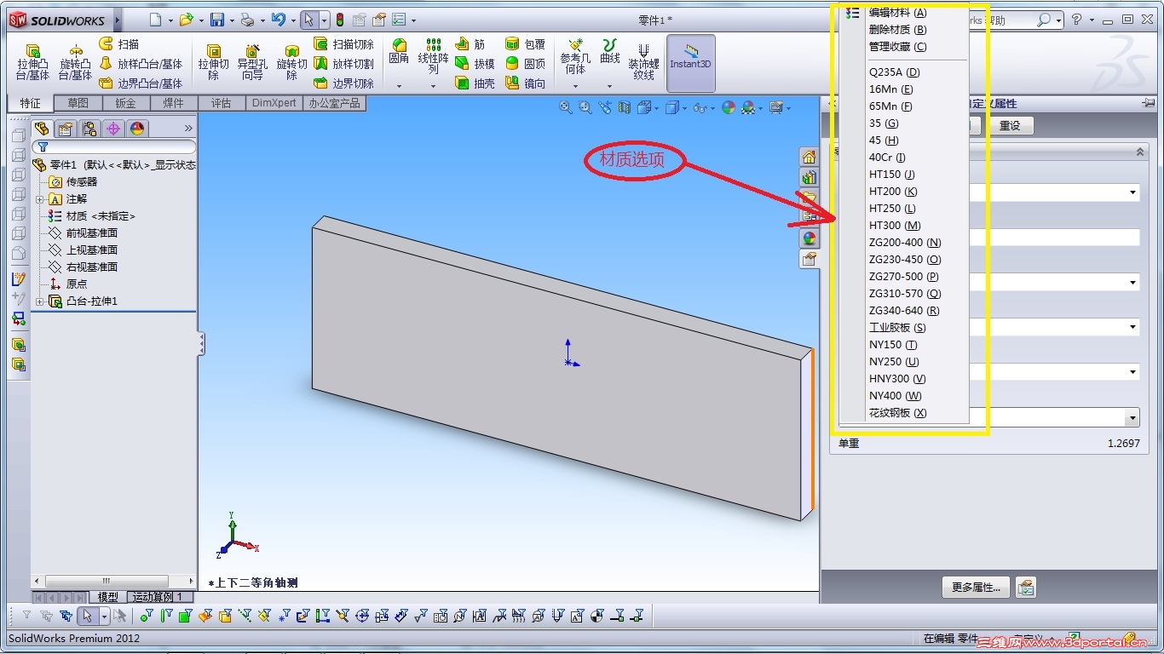
Task: Click the FeatureManager filter search field
Action: coord(114,147)
